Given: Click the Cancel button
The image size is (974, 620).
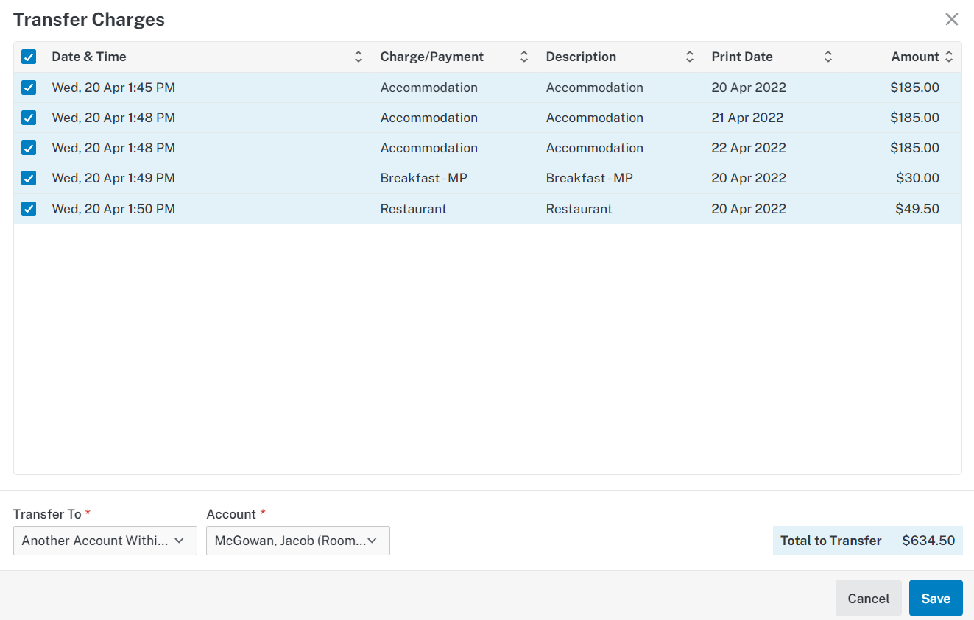Looking at the screenshot, I should 869,598.
